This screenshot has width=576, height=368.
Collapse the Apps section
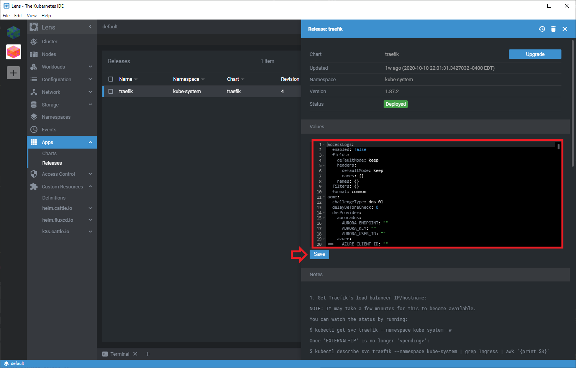90,142
